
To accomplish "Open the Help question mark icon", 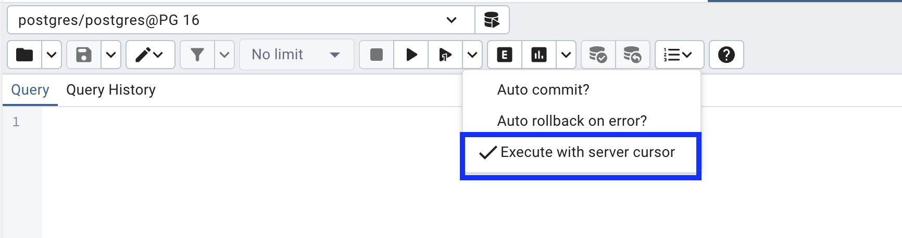I will point(726,55).
